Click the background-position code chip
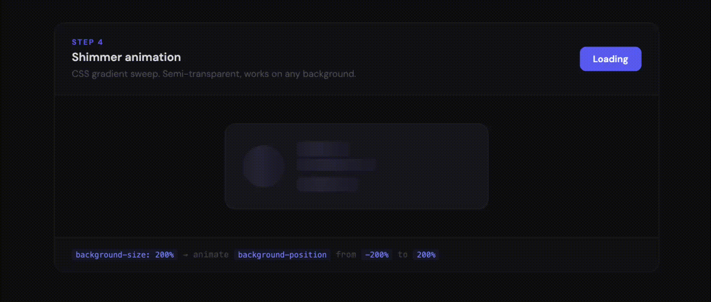The image size is (711, 302). click(x=282, y=255)
